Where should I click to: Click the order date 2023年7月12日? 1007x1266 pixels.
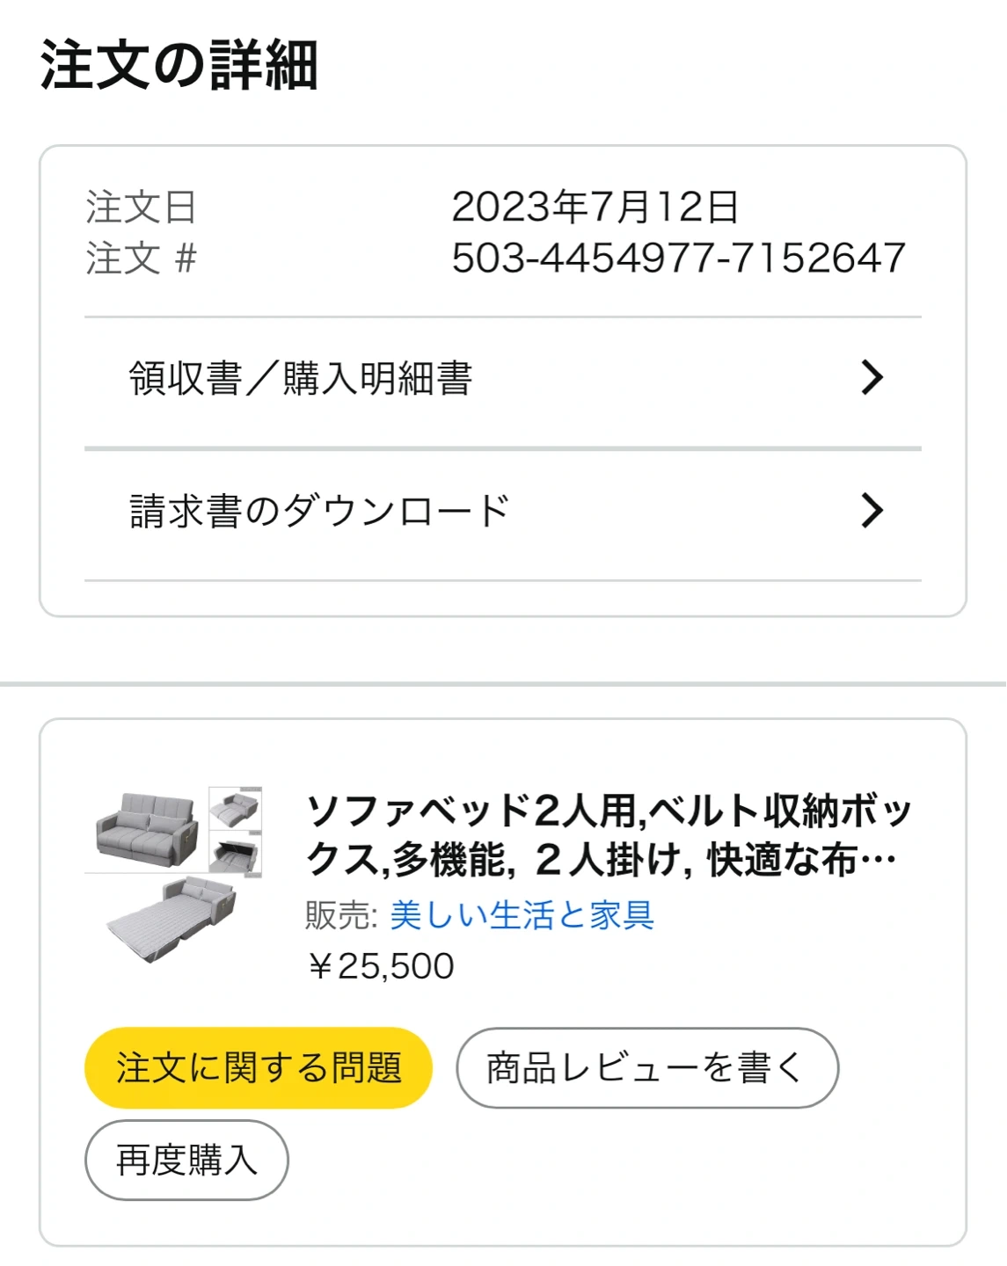coord(595,207)
